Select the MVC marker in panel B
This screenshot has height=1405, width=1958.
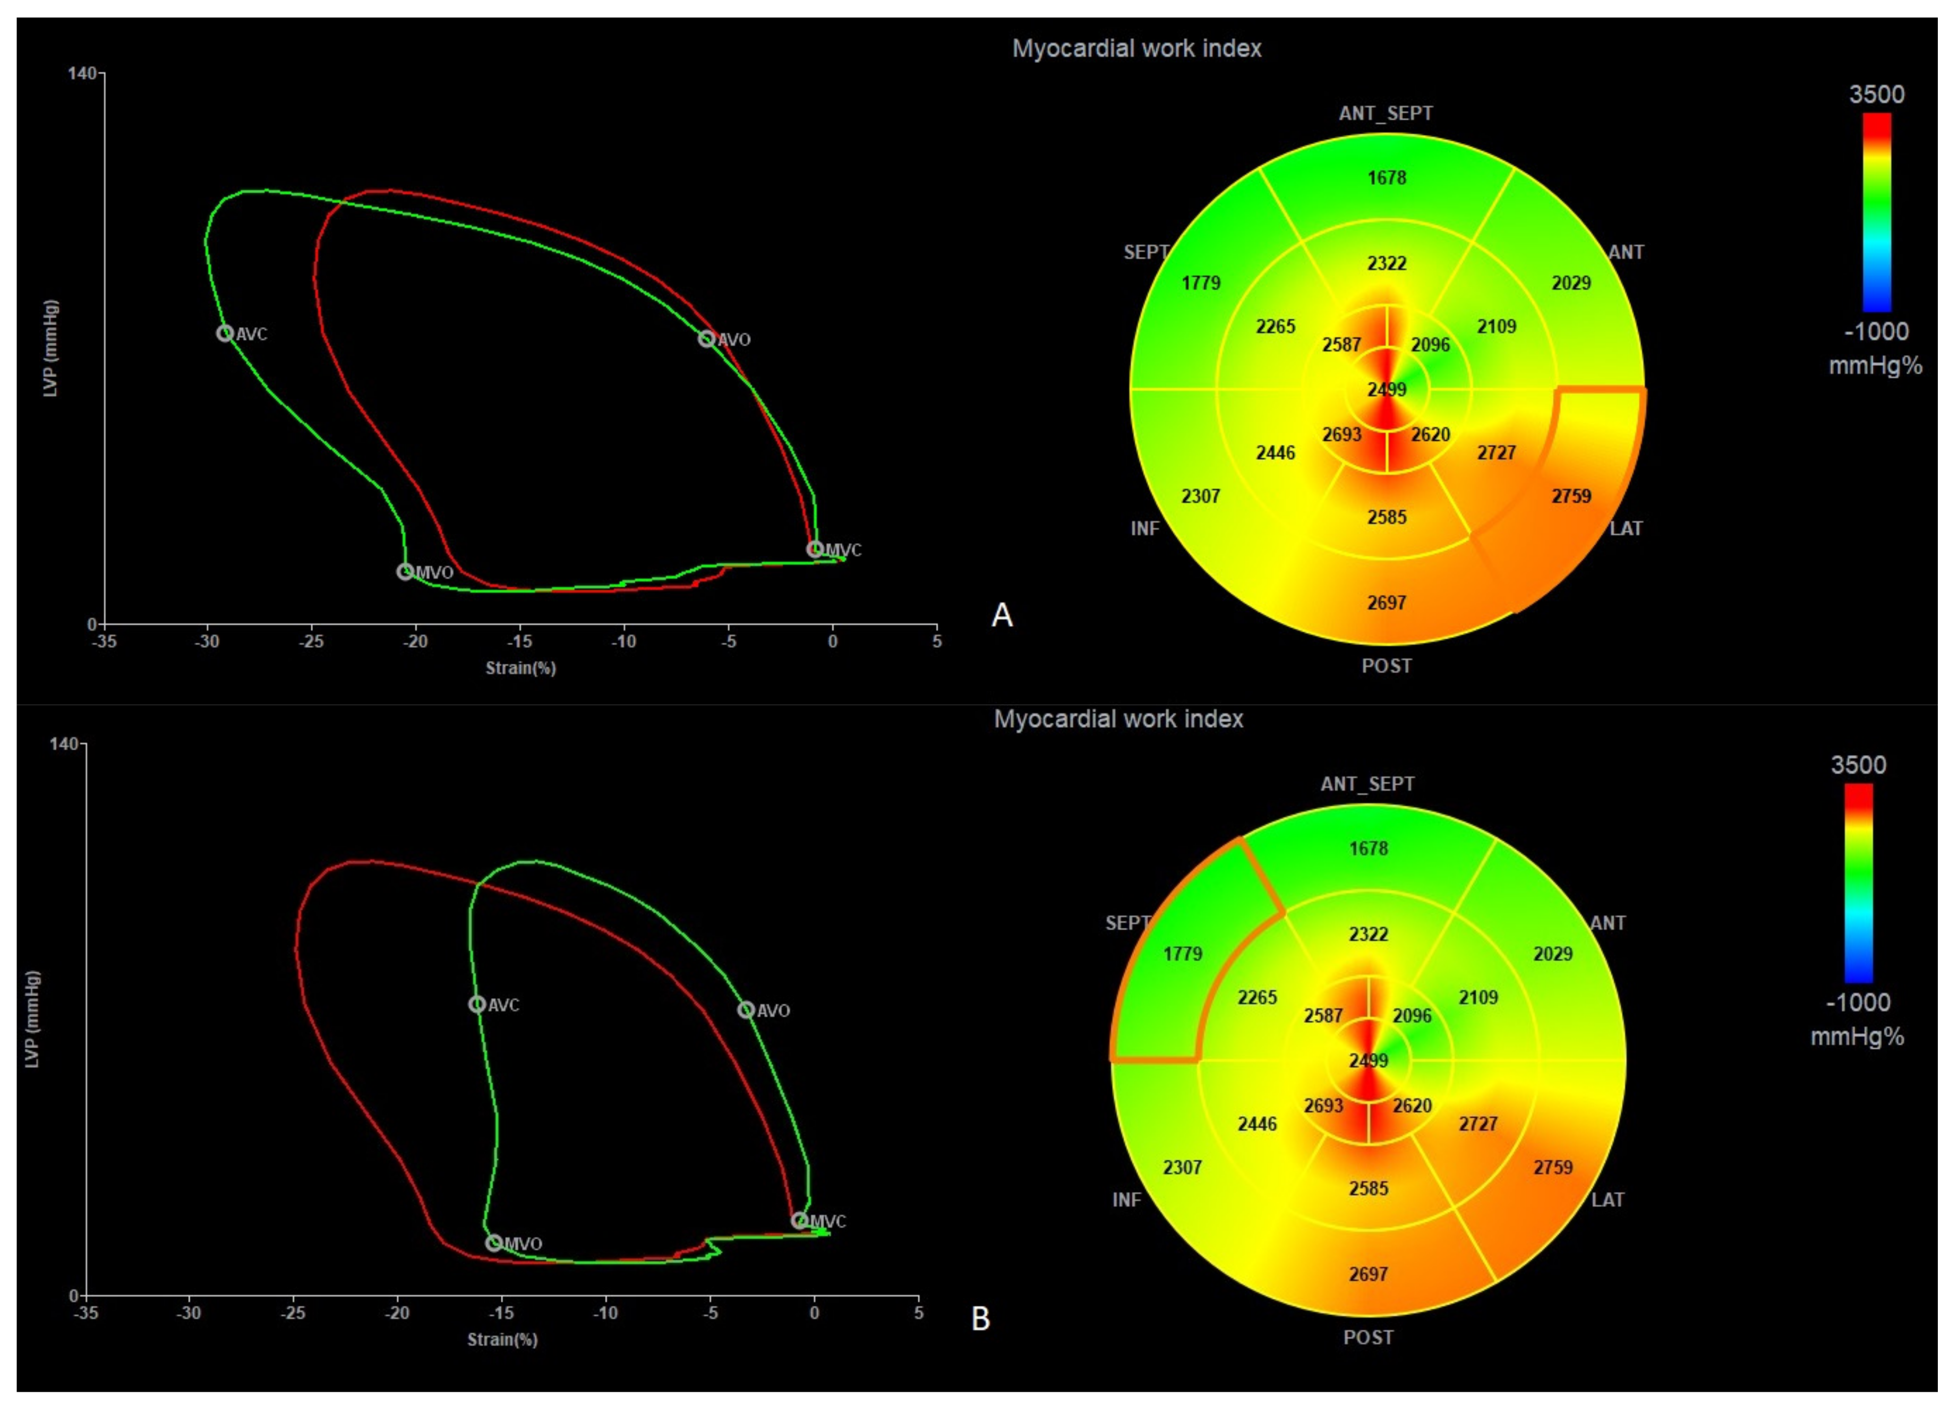tap(799, 1220)
